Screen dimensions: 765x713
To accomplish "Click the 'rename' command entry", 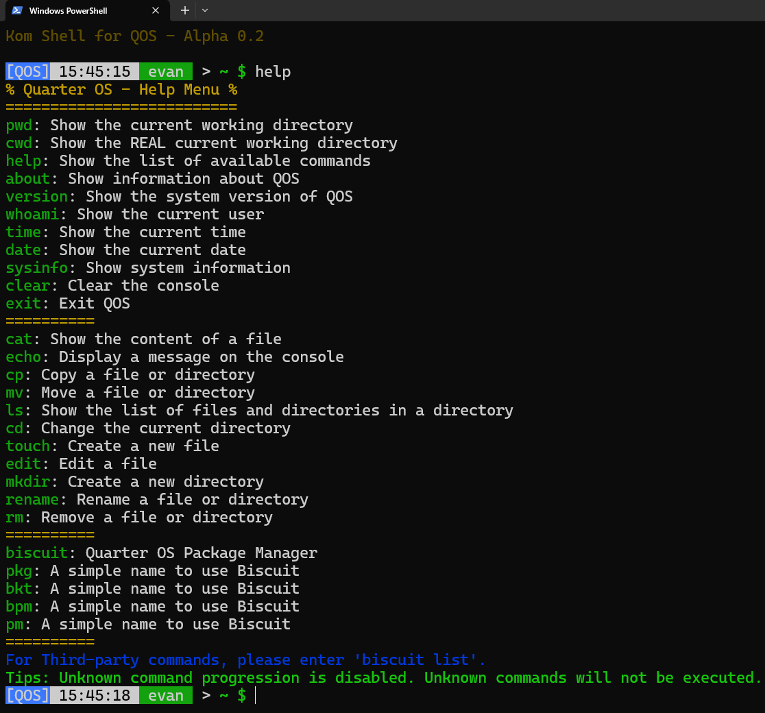I will pyautogui.click(x=156, y=499).
